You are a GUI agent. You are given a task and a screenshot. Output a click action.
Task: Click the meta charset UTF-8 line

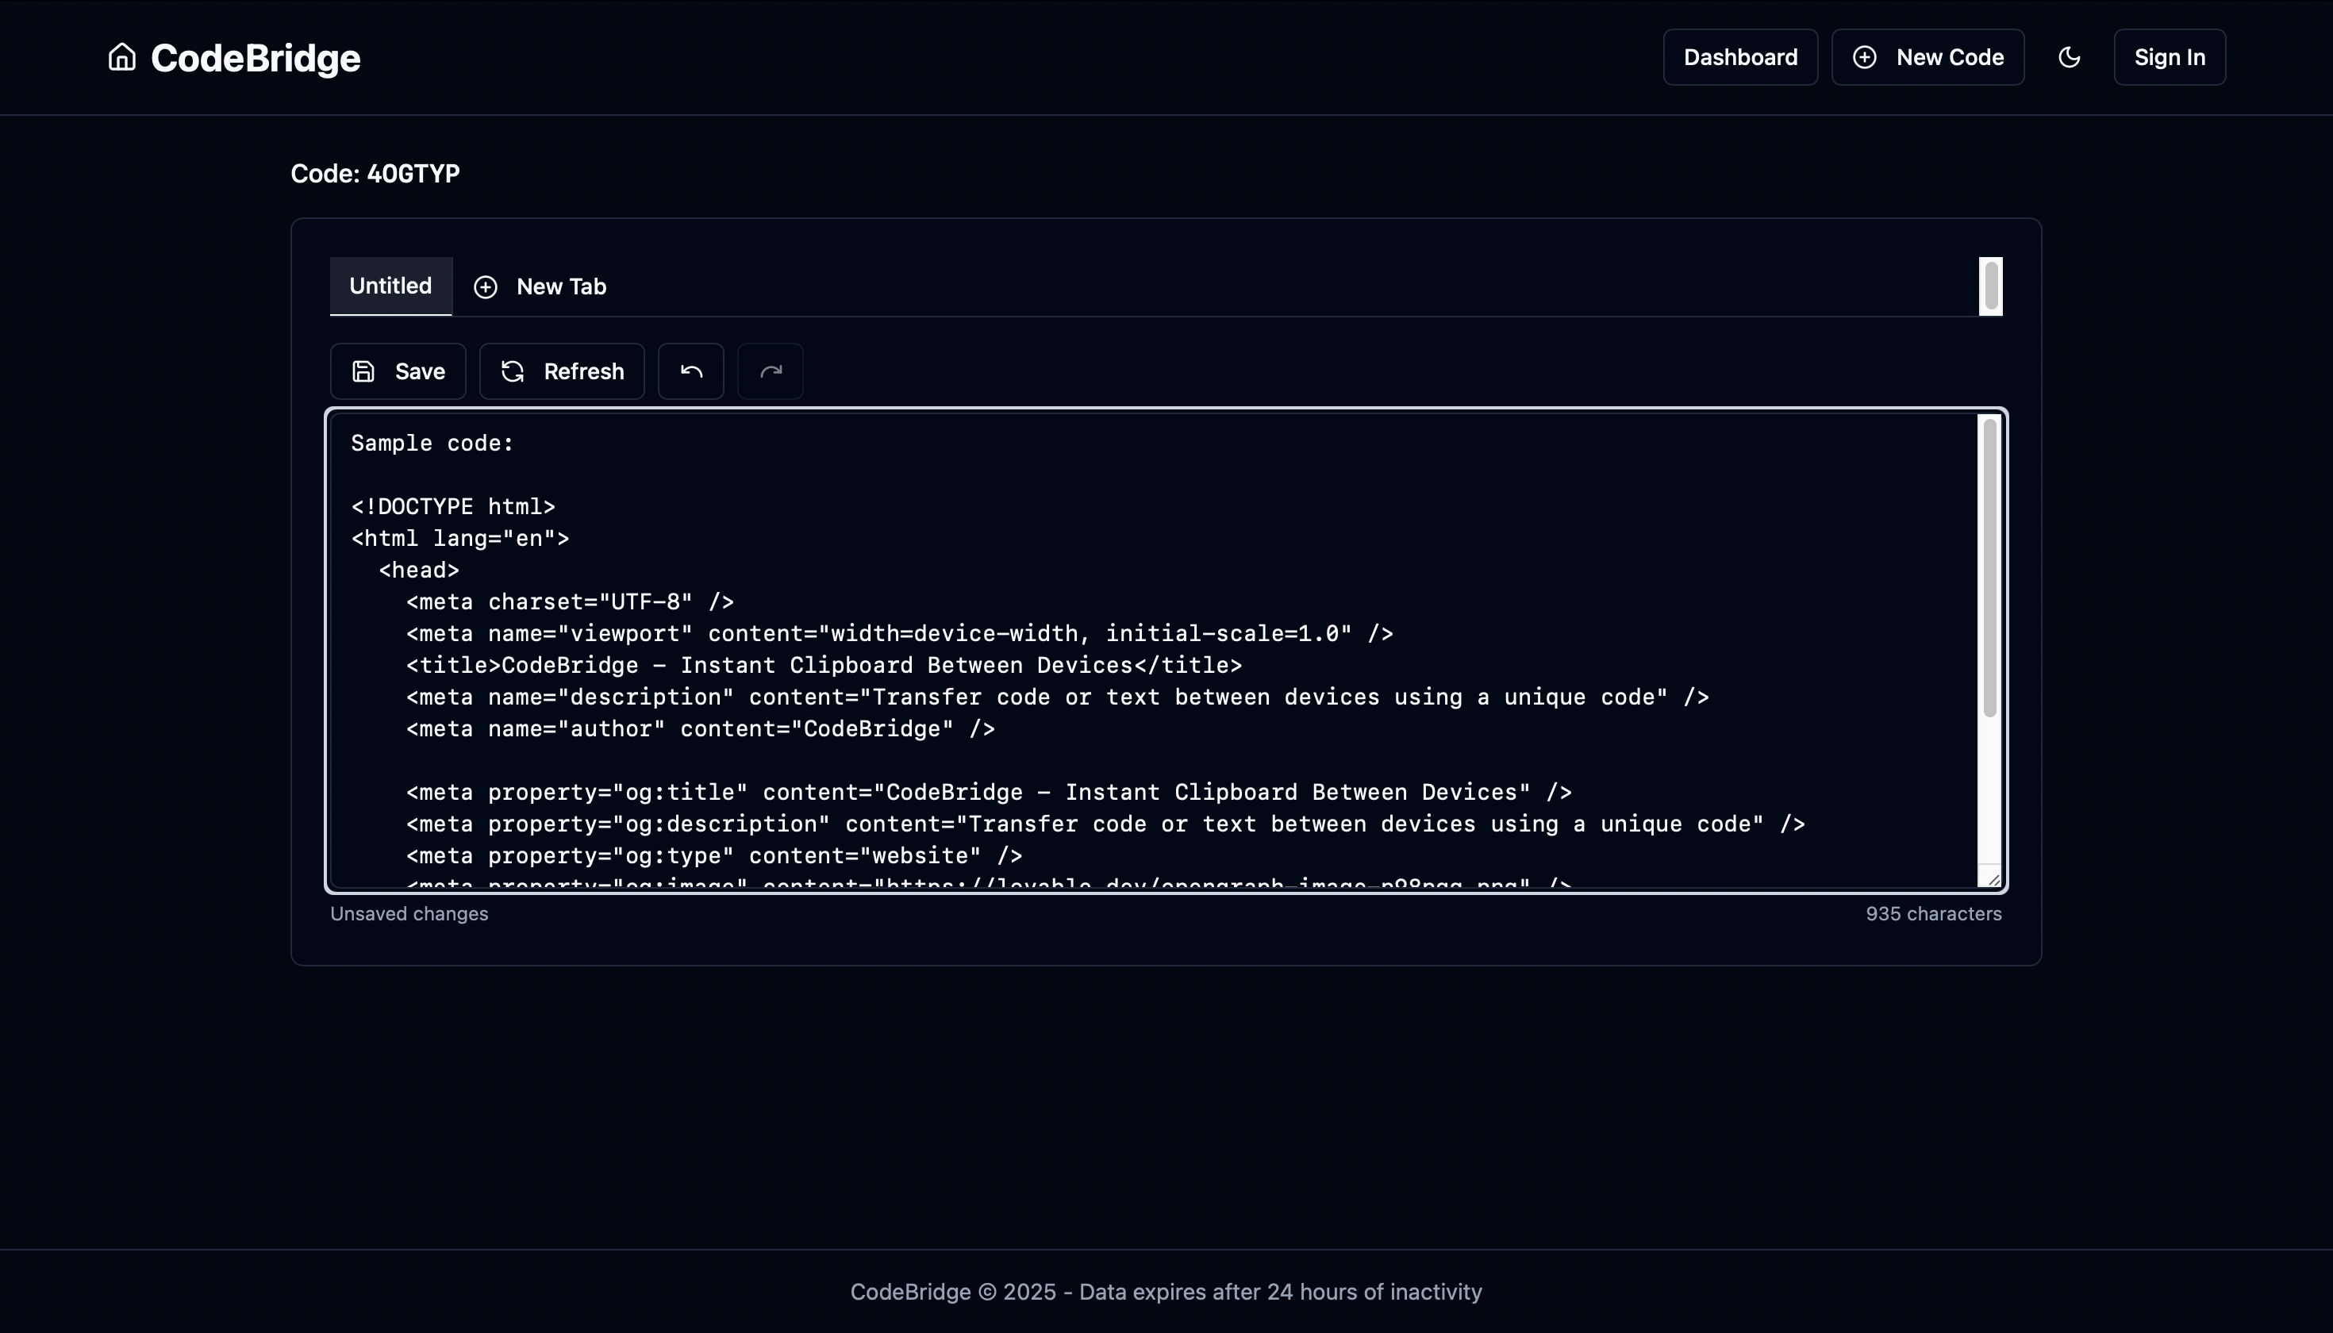point(570,601)
